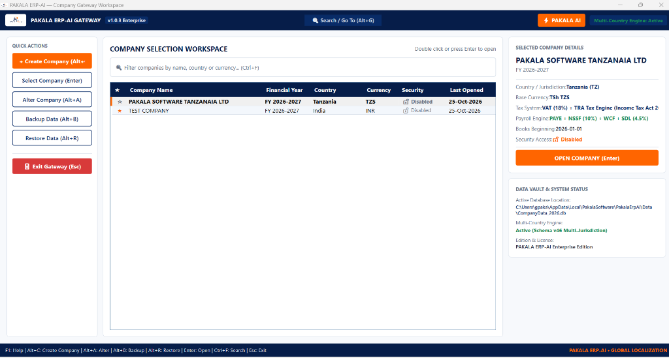This screenshot has width=669, height=358.
Task: Toggle favorite star for TEST COMPANY
Action: 120,111
